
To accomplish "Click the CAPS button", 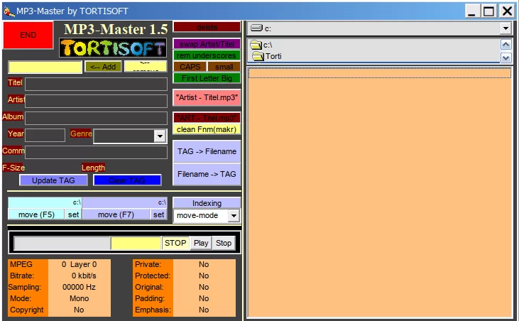I will click(190, 67).
